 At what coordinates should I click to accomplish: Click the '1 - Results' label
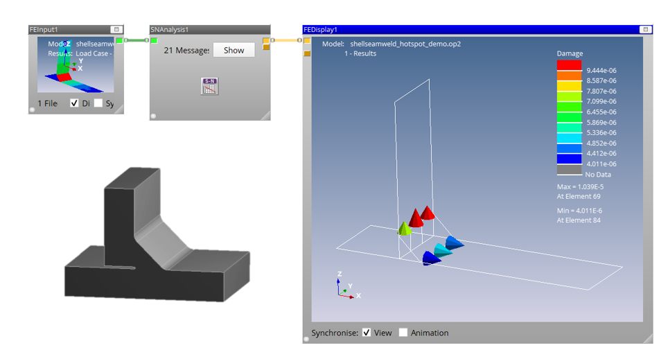tap(360, 53)
